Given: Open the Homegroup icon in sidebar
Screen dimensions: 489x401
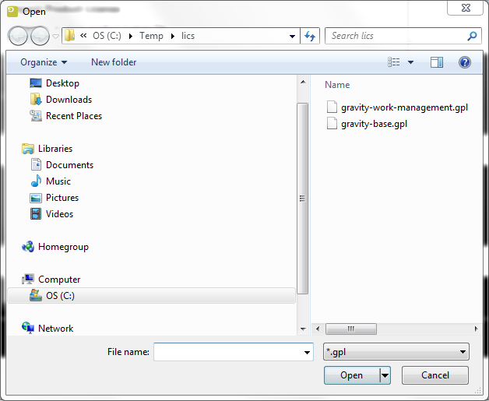Looking at the screenshot, I should pyautogui.click(x=28, y=247).
